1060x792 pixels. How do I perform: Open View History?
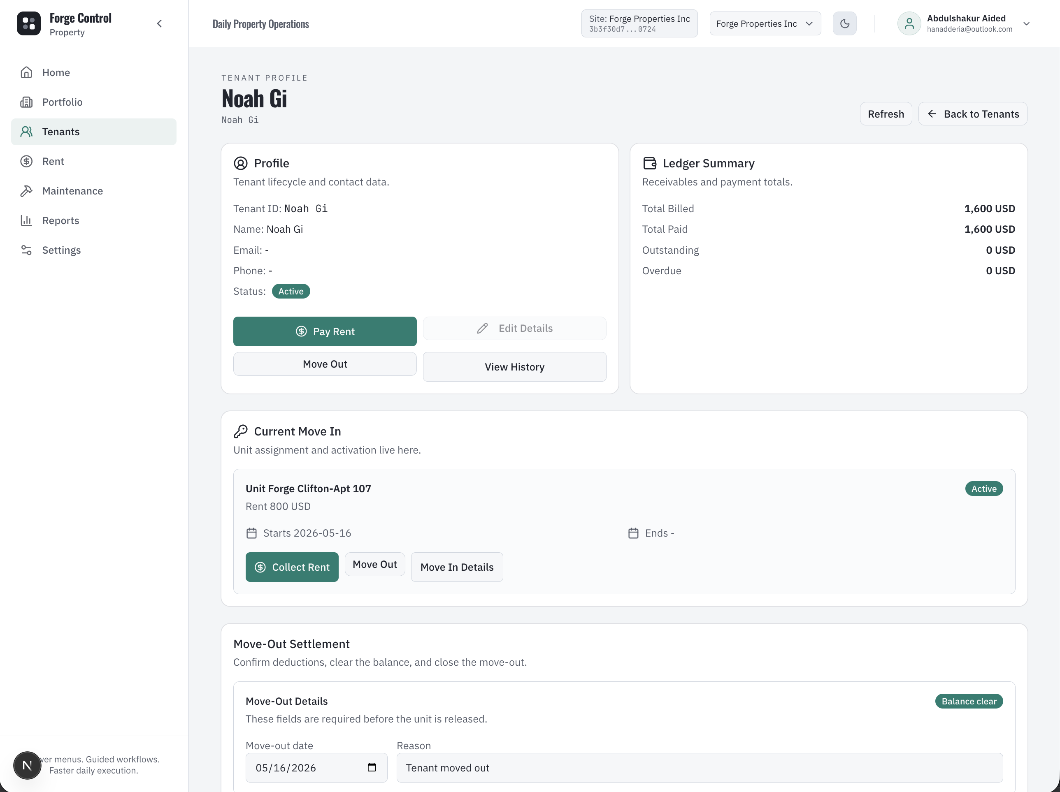(x=515, y=367)
